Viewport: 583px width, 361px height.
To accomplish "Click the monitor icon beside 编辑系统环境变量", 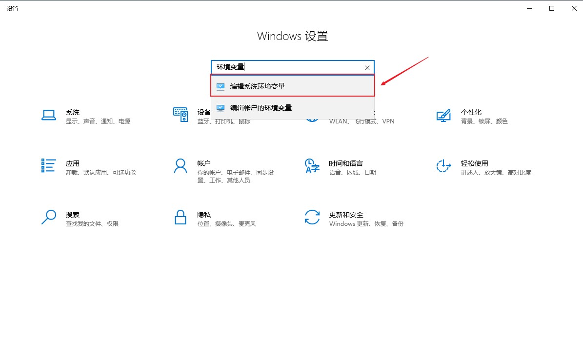I will [221, 87].
